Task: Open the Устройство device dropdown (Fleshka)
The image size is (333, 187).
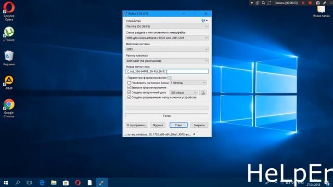Action: [167, 26]
